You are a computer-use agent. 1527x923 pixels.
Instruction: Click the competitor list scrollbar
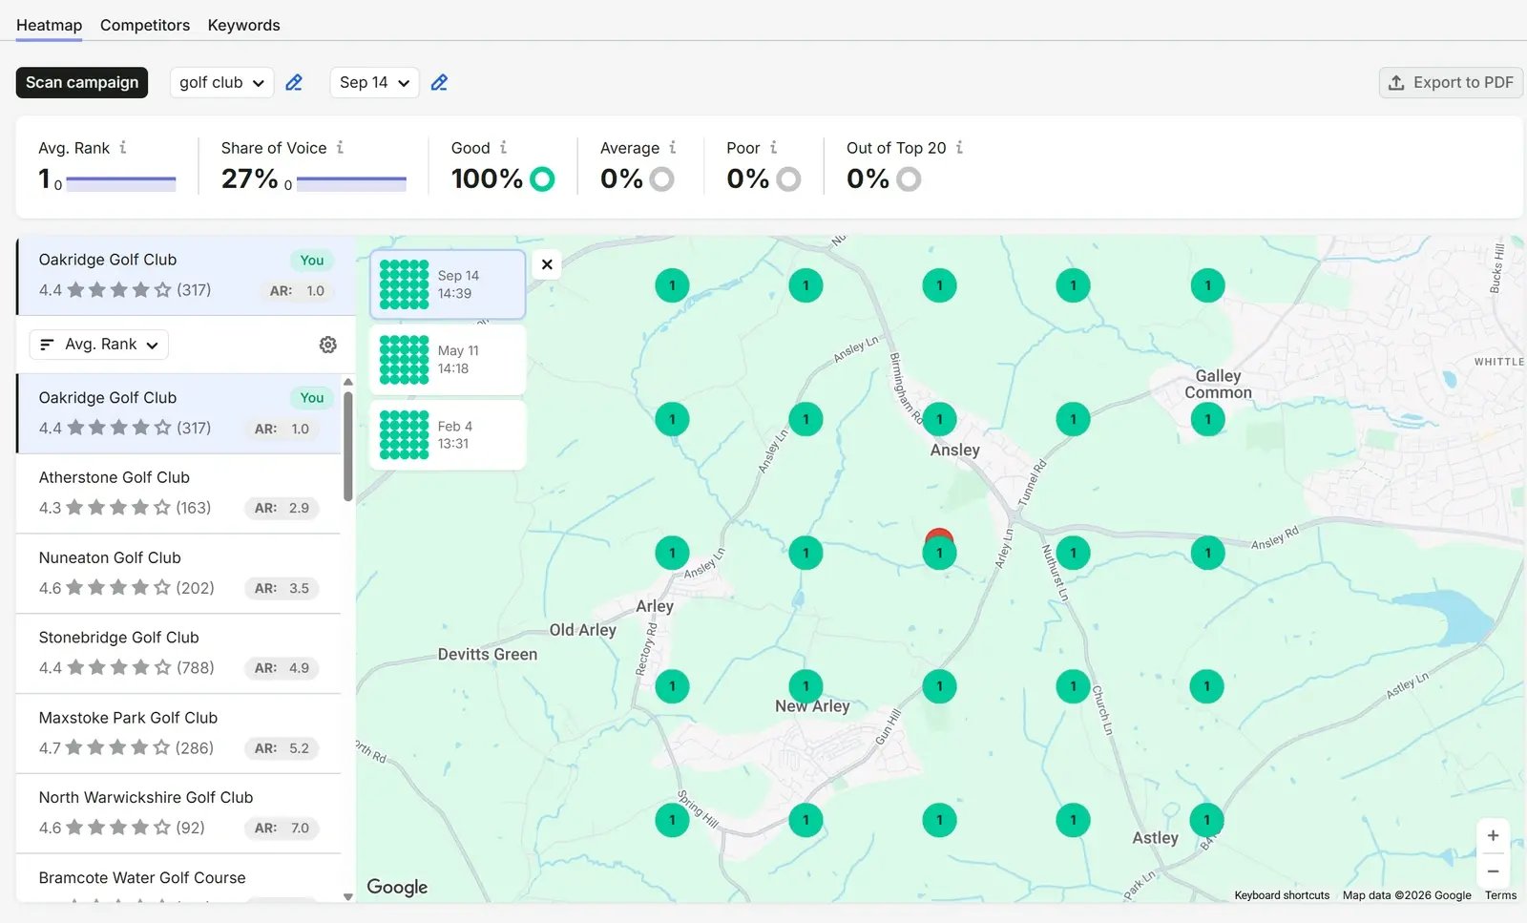click(348, 445)
